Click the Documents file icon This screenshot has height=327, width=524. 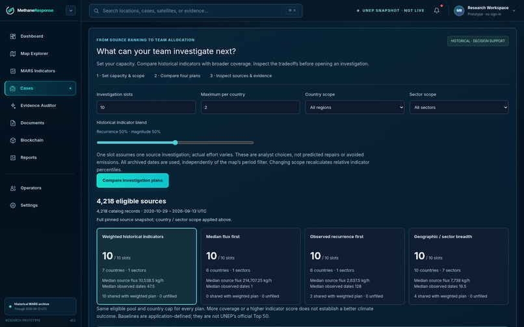coord(13,123)
